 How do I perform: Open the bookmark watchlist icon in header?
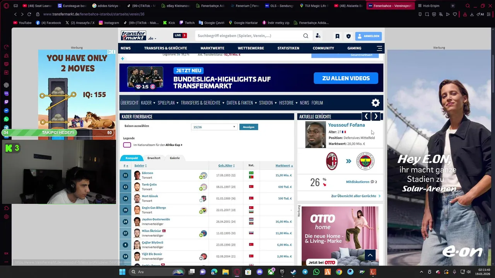(x=337, y=36)
